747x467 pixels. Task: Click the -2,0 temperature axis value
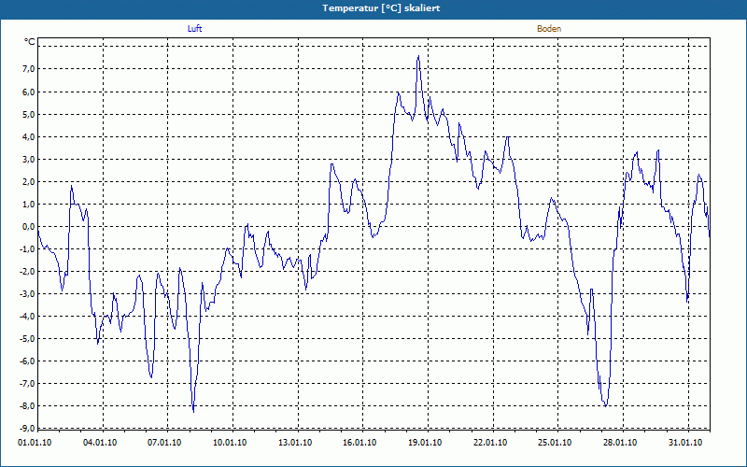27,271
